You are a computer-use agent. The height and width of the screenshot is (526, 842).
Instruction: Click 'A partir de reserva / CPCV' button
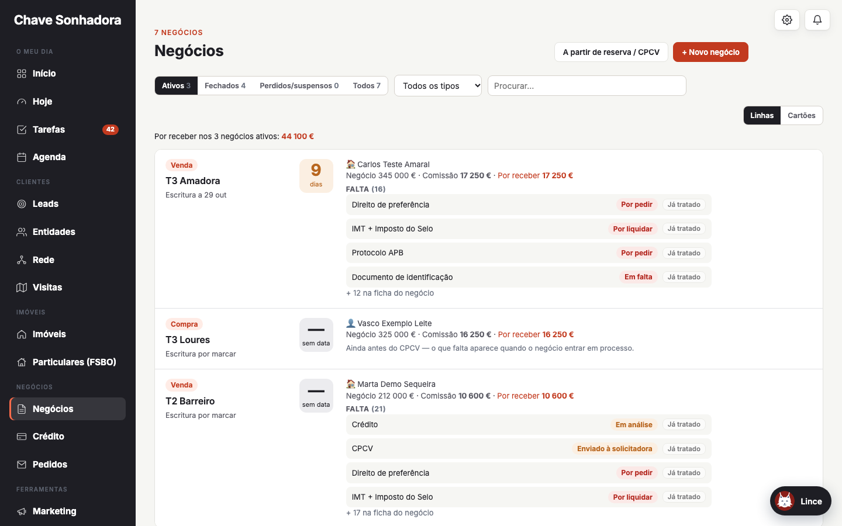click(611, 52)
